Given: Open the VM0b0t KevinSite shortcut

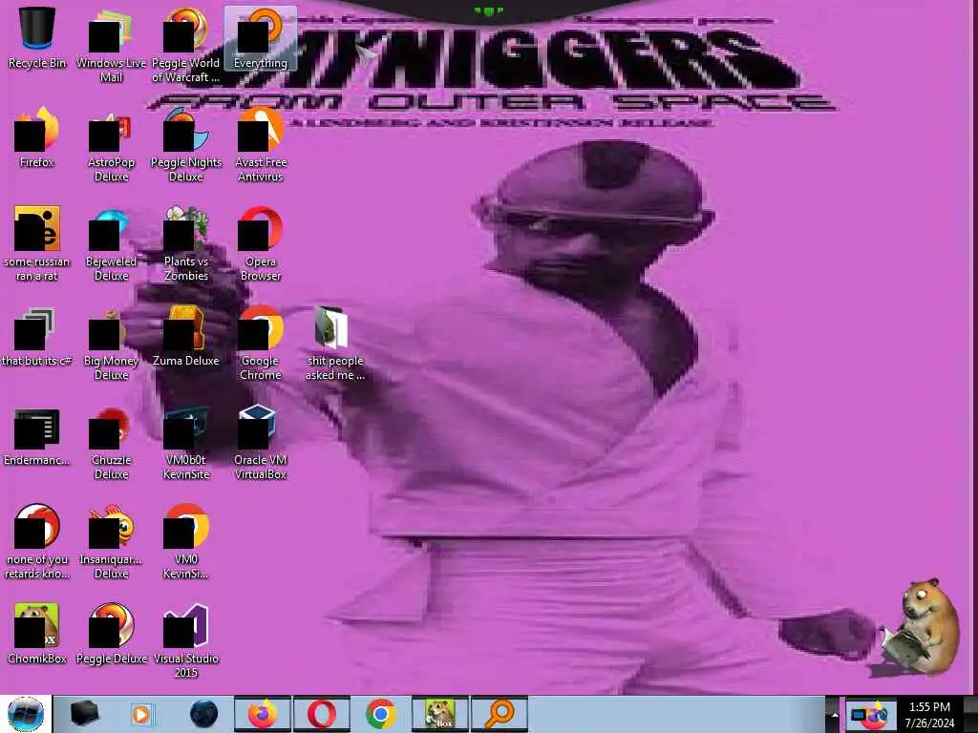Looking at the screenshot, I should tap(186, 443).
